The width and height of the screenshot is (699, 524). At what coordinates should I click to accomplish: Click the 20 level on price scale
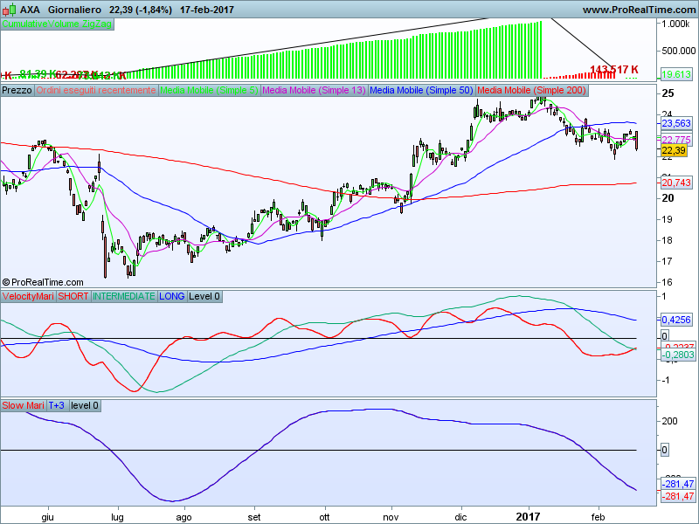[x=668, y=198]
